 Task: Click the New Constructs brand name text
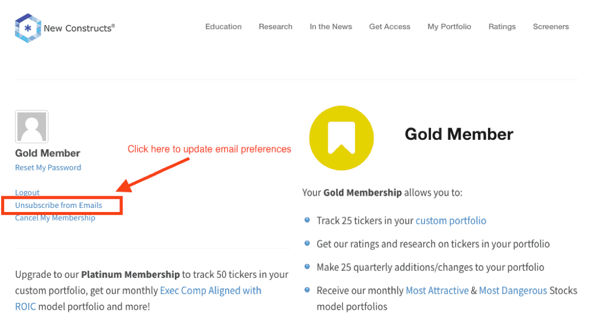click(x=79, y=28)
